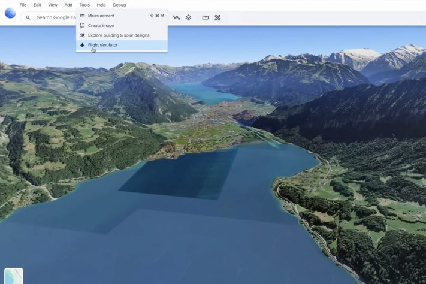Click the search magnifier icon
Viewport: 426px width, 284px height.
[x=28, y=17]
